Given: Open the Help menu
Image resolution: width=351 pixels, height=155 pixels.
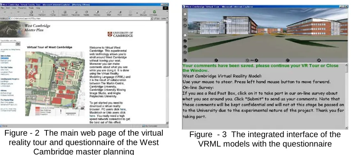Looking at the screenshot, I should [x=38, y=8].
